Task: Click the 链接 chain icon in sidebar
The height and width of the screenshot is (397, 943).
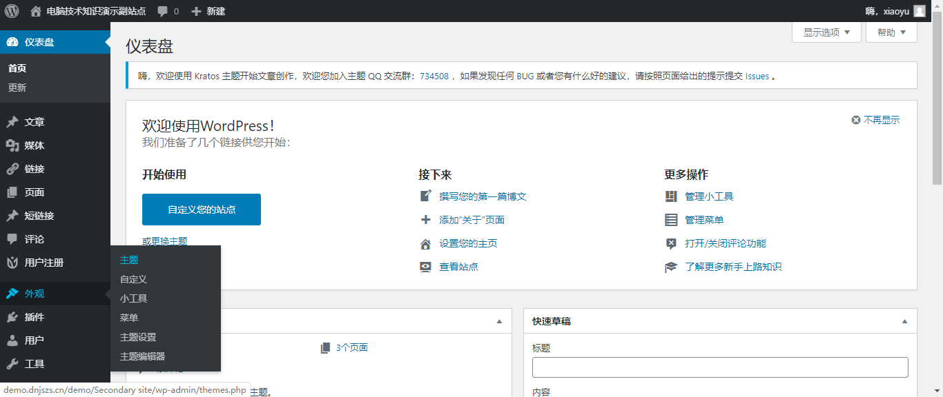Action: click(x=12, y=169)
